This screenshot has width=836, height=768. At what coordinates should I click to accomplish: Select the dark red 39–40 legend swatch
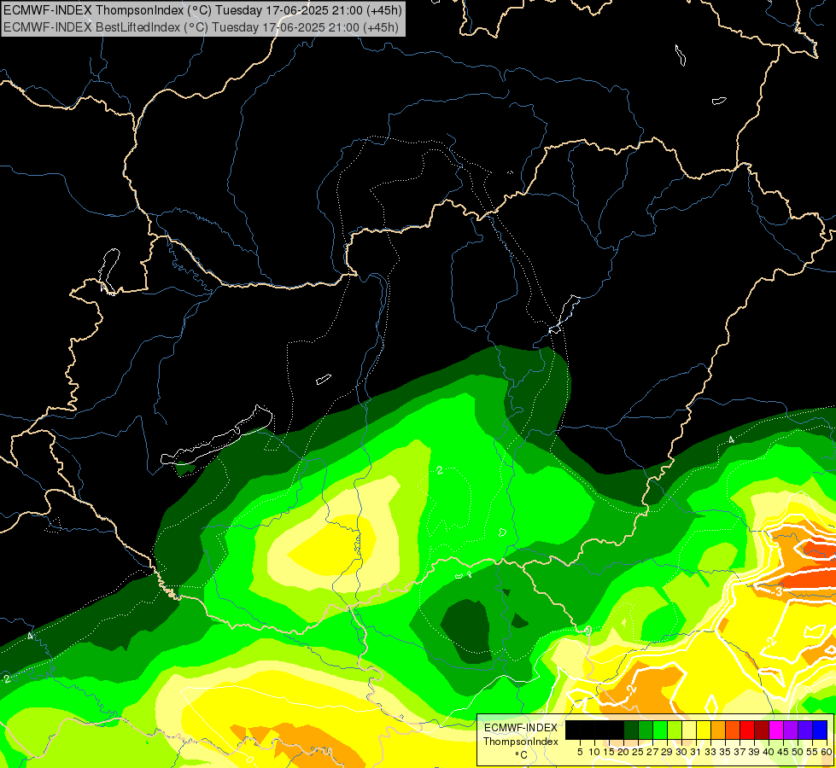click(x=762, y=730)
